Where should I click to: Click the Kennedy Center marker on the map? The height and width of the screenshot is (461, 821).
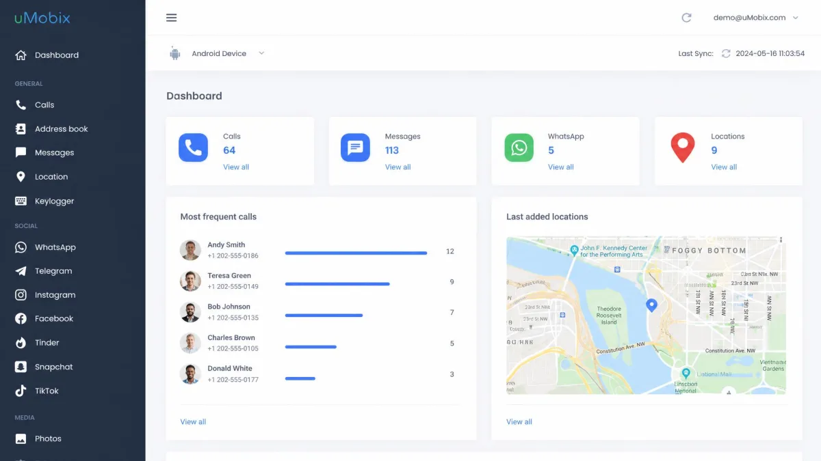574,251
